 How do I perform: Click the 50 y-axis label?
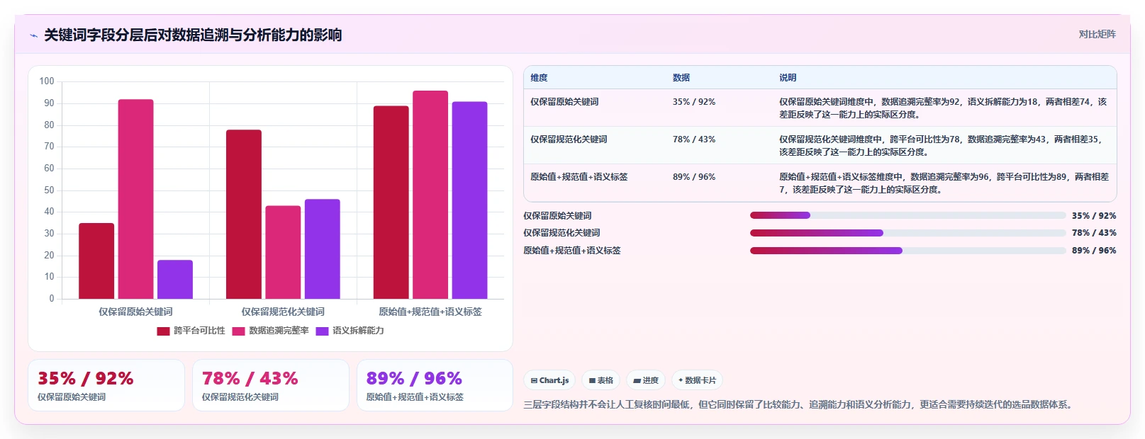[x=49, y=190]
